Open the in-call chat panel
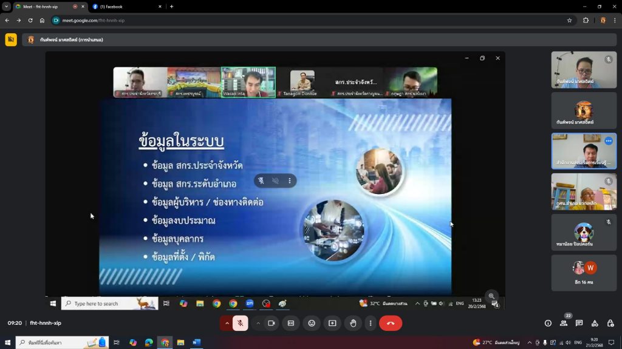 579,324
